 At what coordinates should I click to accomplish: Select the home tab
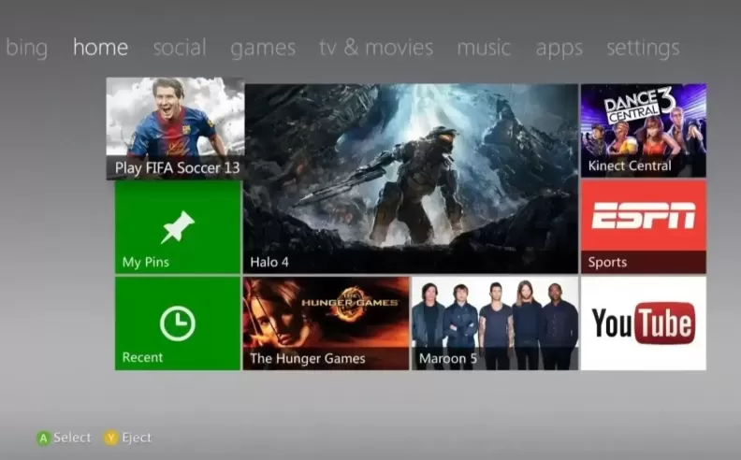point(101,48)
